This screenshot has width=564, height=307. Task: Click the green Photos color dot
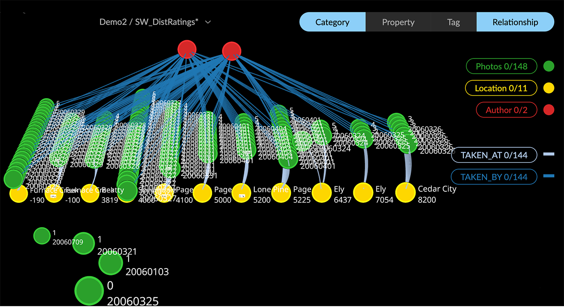tap(548, 66)
